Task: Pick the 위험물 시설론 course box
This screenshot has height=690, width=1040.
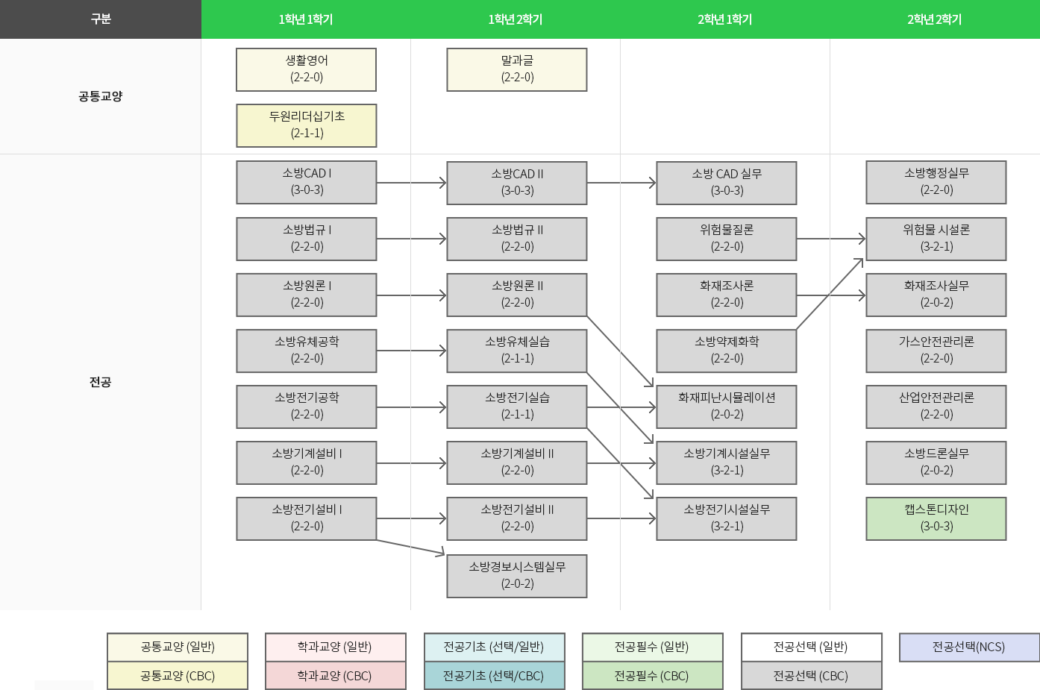Action: coord(936,239)
